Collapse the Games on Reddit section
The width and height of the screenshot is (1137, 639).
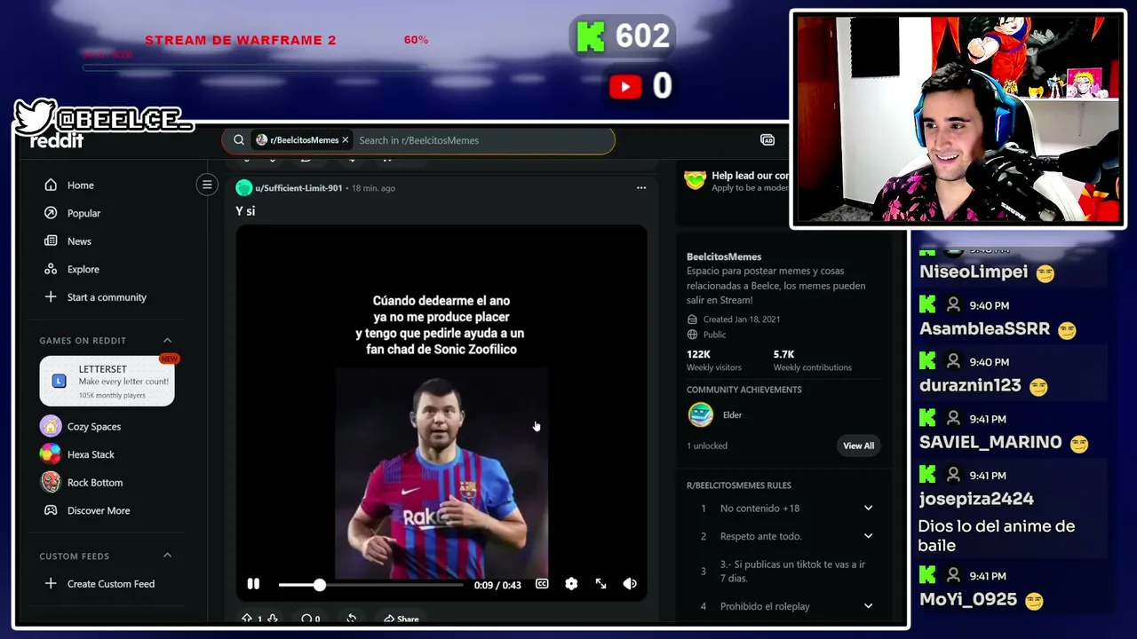[167, 341]
